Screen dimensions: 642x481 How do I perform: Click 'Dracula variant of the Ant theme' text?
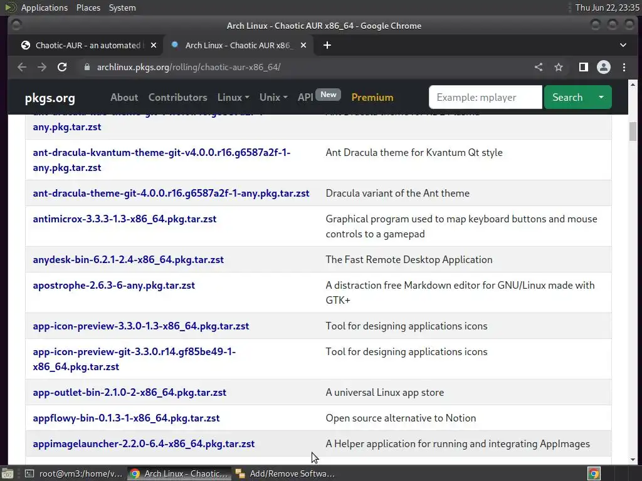tap(397, 193)
